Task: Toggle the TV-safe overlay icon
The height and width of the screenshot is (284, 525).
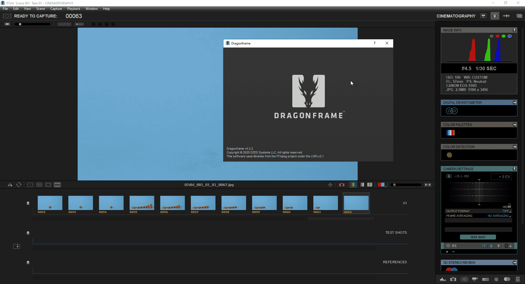Action: tap(30, 185)
